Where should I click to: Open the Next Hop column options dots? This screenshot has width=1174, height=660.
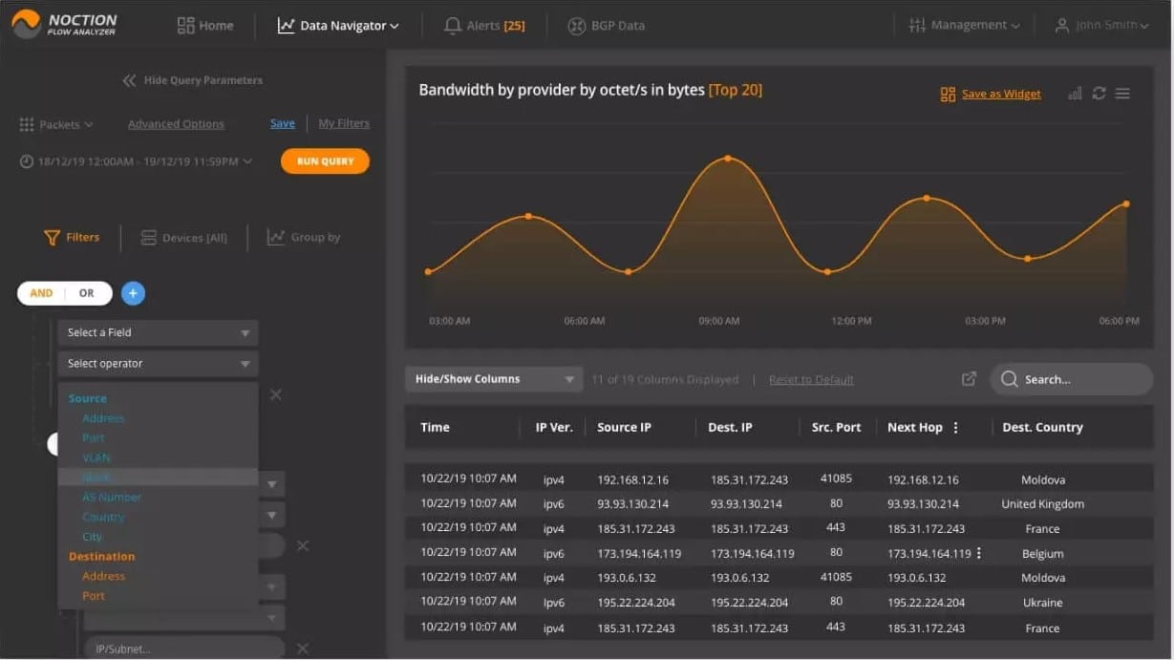[955, 428]
